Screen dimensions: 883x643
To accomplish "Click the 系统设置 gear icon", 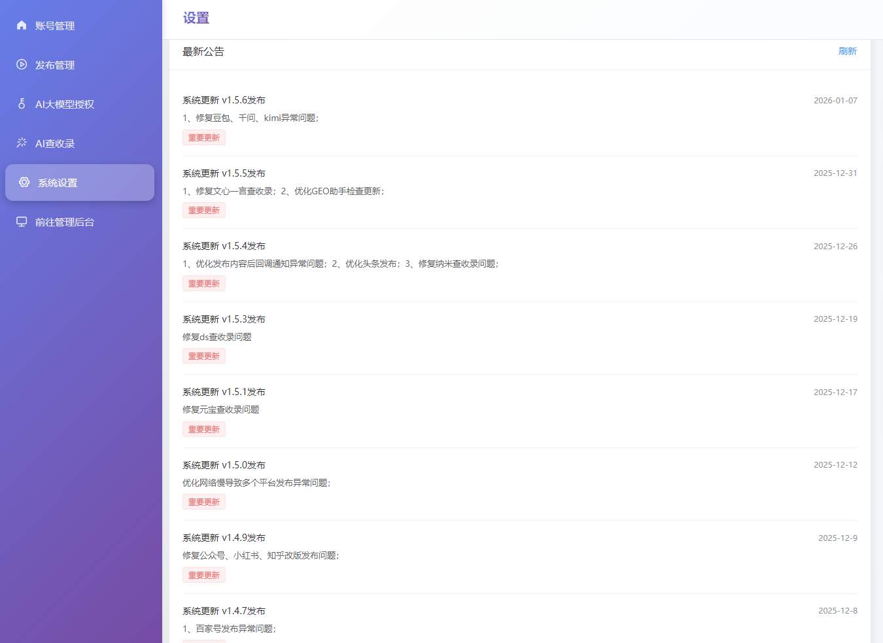I will [24, 182].
